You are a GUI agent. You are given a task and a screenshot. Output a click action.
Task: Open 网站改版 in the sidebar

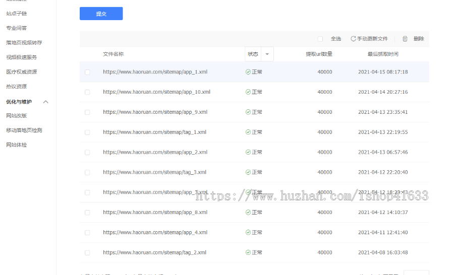pyautogui.click(x=17, y=116)
